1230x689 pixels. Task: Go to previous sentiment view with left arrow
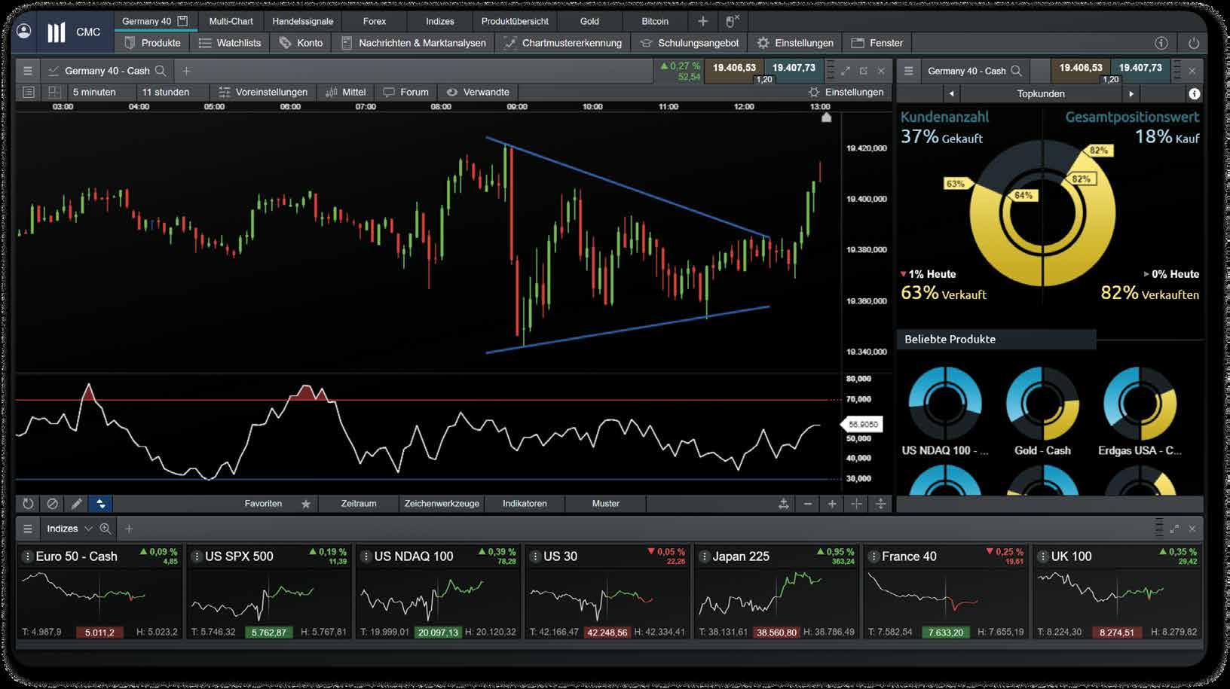[952, 94]
